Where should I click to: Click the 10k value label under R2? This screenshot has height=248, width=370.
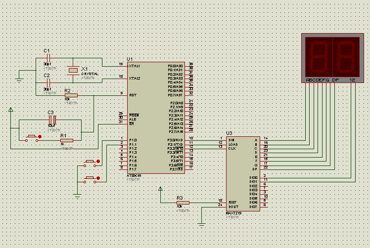tap(67, 99)
